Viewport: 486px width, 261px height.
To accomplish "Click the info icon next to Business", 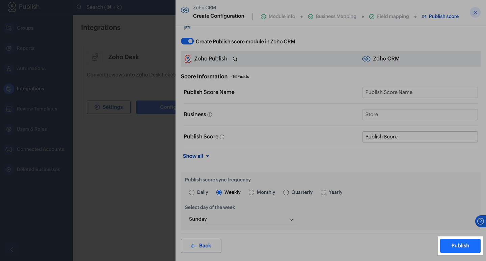I will (x=210, y=115).
